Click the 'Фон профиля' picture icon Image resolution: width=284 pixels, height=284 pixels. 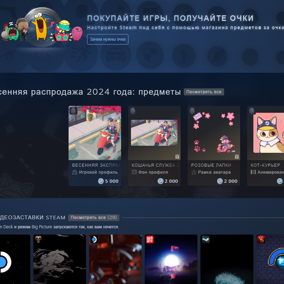coord(134,172)
